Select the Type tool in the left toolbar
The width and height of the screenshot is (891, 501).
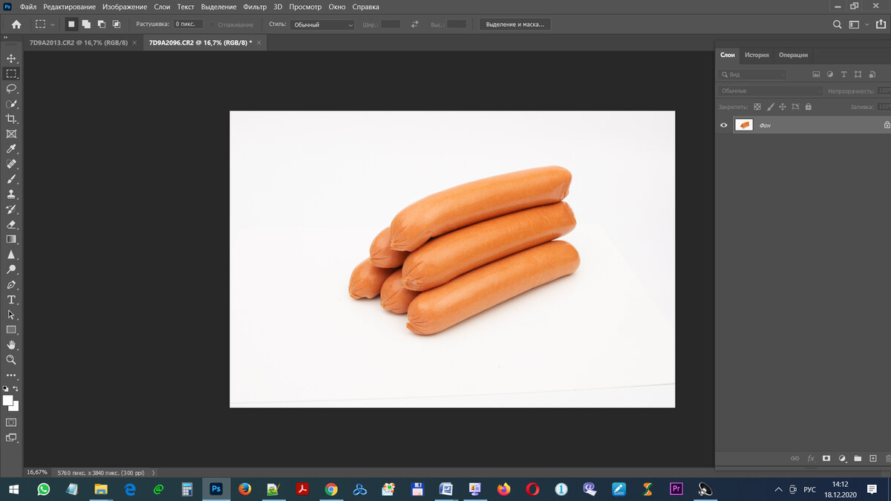11,300
